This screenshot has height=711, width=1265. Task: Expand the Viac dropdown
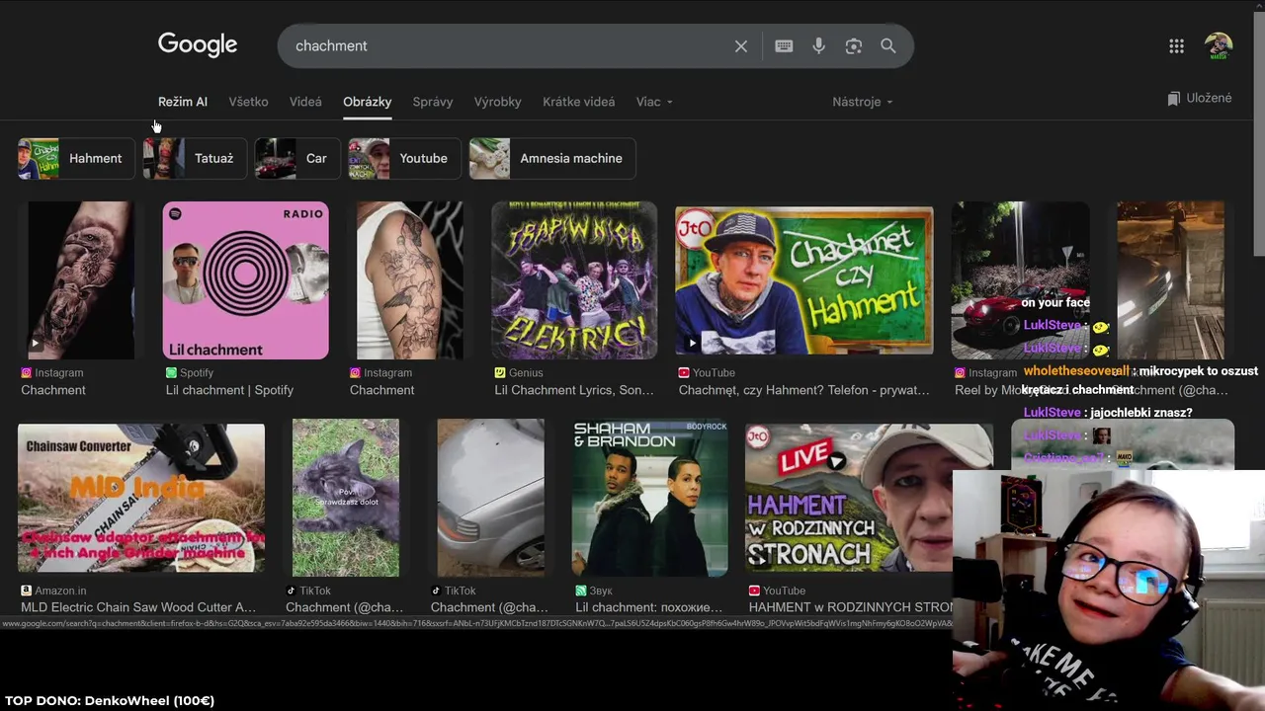point(654,102)
